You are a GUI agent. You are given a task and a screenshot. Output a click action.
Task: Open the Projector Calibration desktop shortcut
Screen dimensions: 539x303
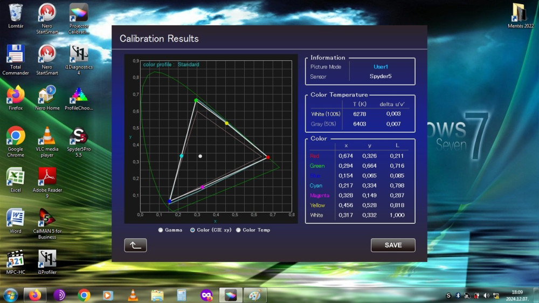pyautogui.click(x=79, y=13)
